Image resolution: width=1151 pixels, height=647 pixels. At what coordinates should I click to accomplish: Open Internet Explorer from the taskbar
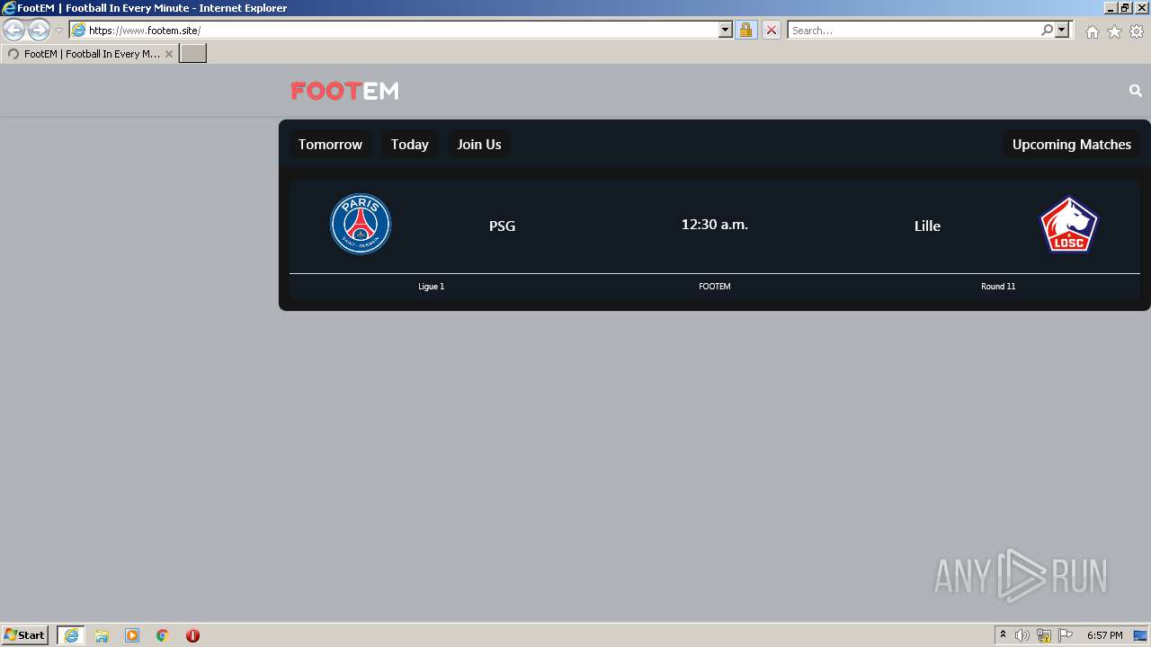click(x=71, y=635)
